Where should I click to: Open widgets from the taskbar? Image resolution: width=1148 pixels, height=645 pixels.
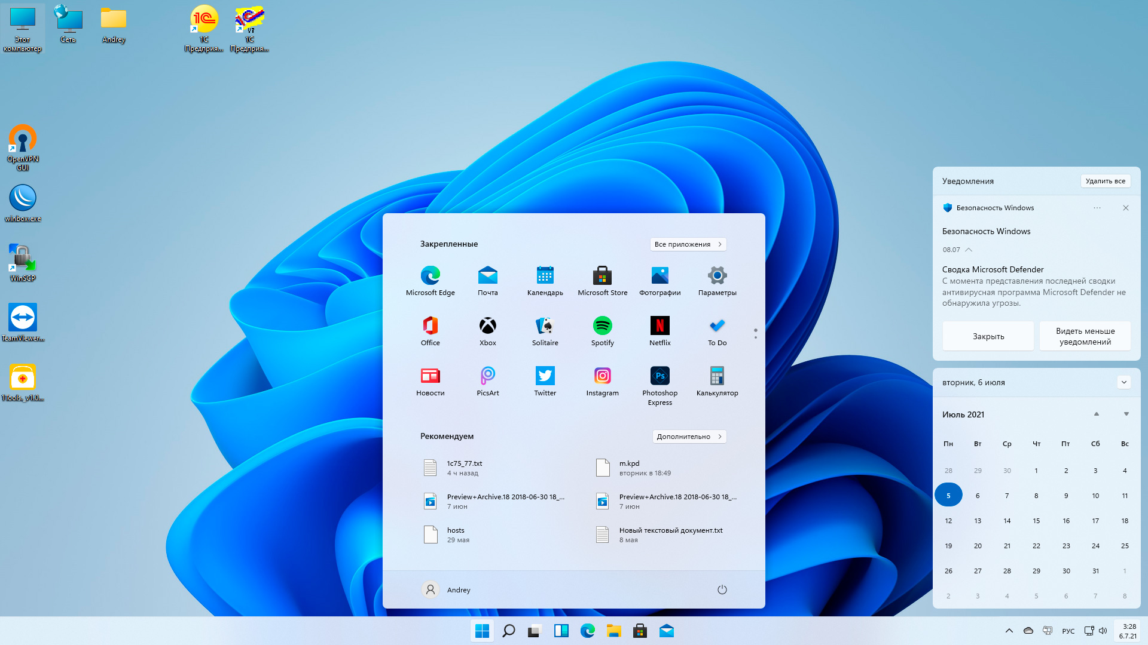[561, 631]
